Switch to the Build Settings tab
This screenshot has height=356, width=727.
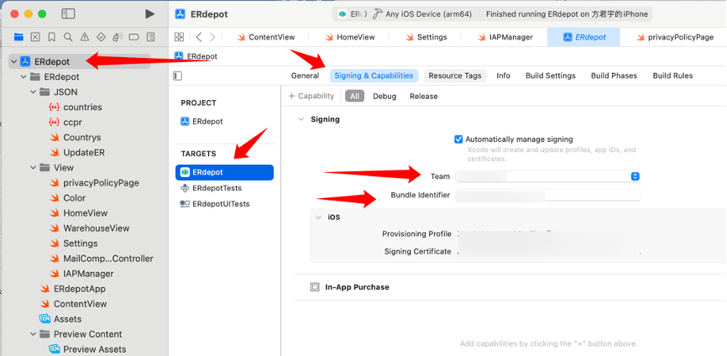point(551,76)
